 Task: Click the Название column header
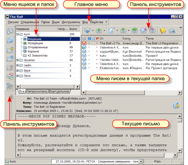pyautogui.click(x=37, y=29)
